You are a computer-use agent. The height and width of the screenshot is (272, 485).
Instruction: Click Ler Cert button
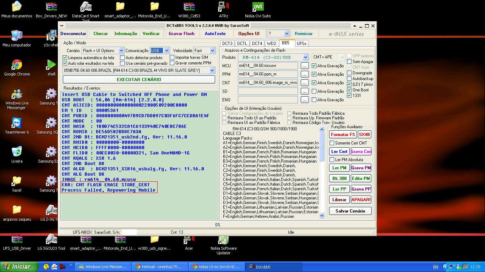click(x=339, y=151)
